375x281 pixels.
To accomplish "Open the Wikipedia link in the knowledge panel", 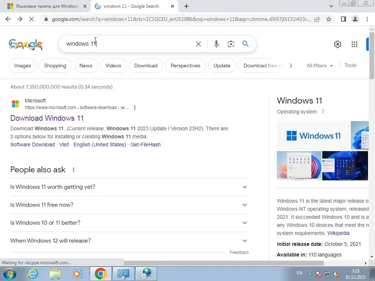I will coord(338,233).
